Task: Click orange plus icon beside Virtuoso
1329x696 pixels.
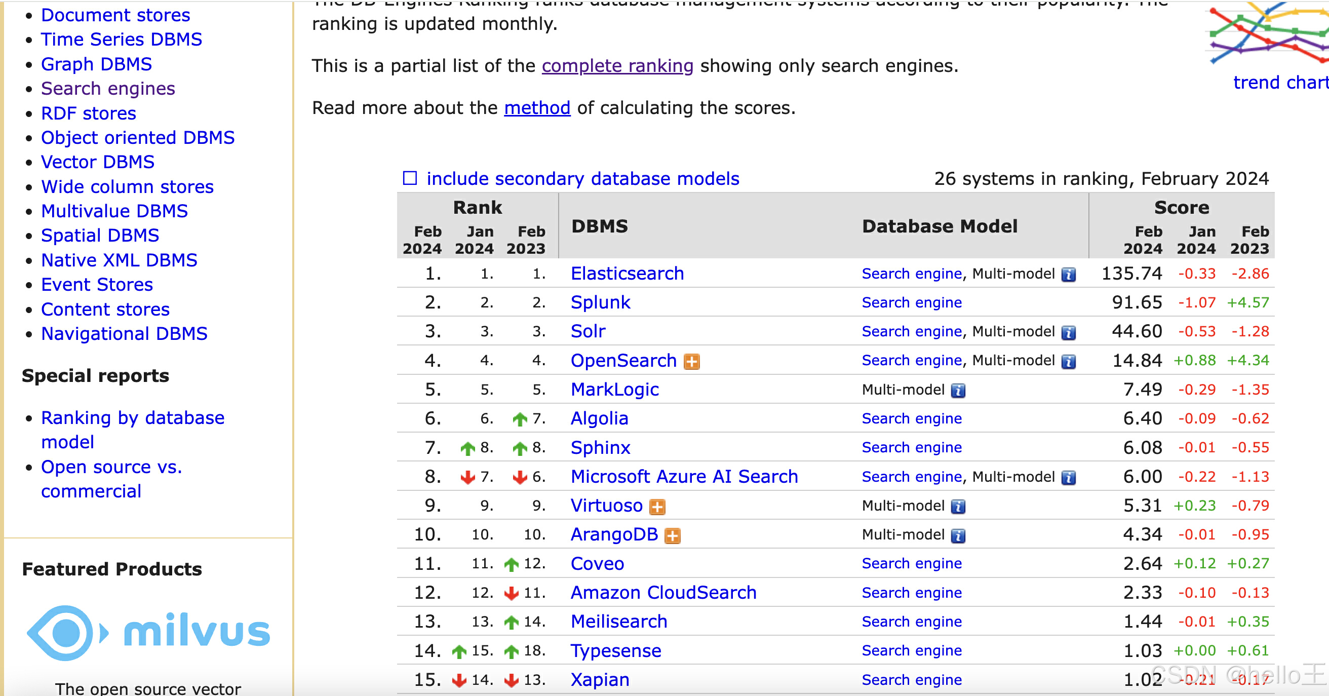Action: pyautogui.click(x=657, y=507)
